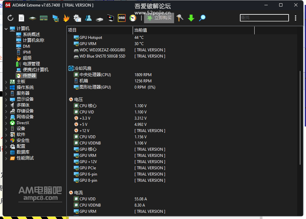
Task: Open the monitor diagnostics toolbar icon
Action: 111,18
